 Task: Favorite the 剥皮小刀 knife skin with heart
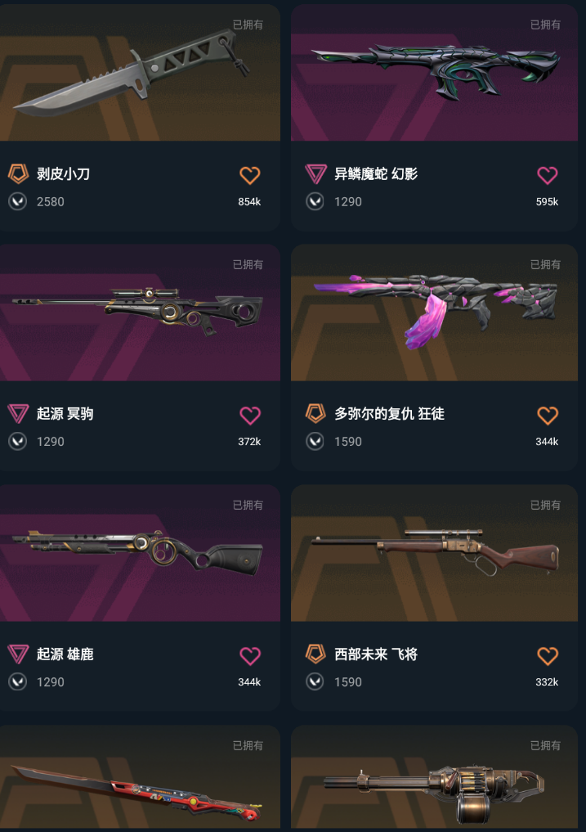[x=250, y=175]
